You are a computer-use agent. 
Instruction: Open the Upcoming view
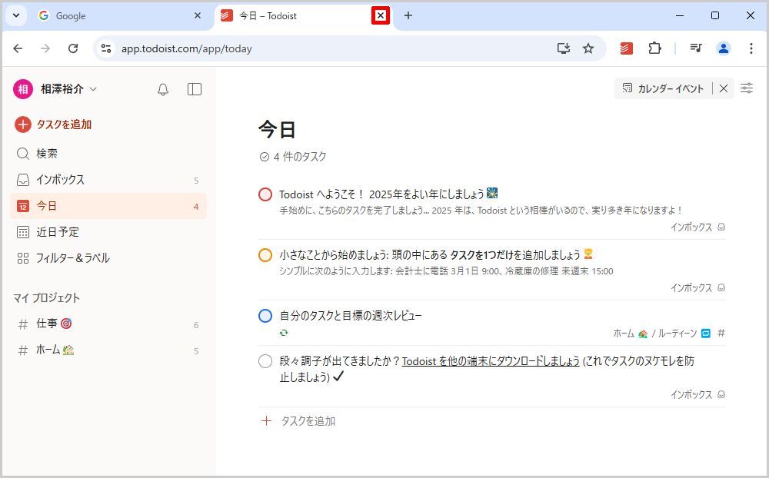[x=108, y=232]
